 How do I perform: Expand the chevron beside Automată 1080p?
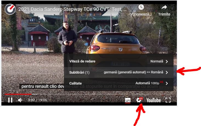click(167, 83)
